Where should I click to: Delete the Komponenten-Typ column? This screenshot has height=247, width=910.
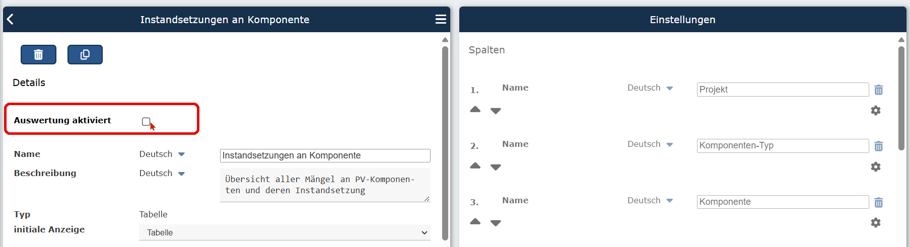878,146
